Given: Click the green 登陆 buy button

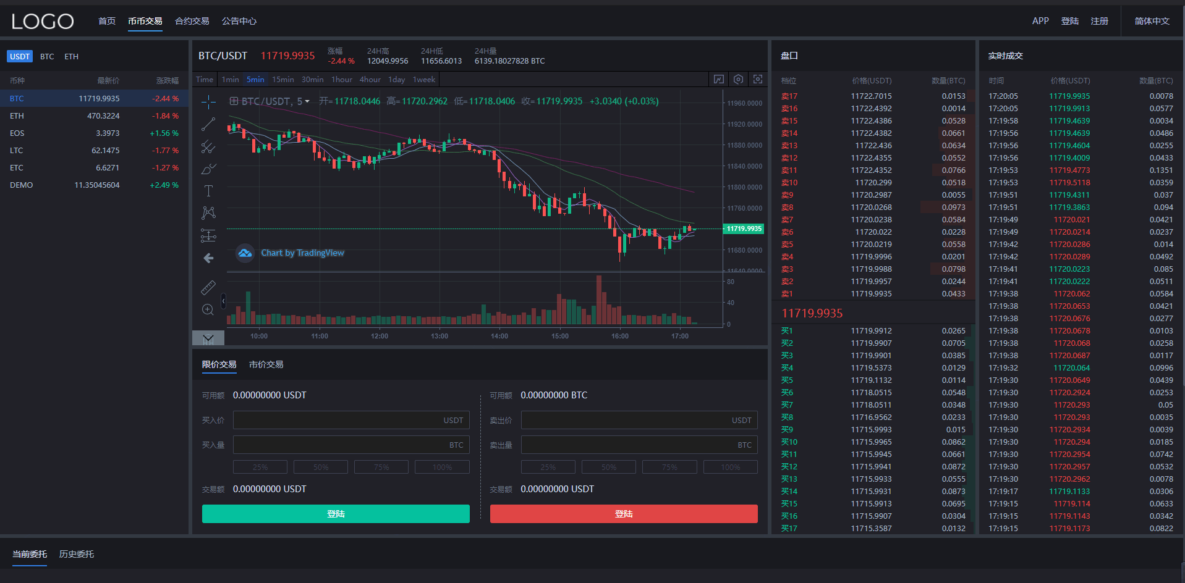Looking at the screenshot, I should [x=336, y=514].
